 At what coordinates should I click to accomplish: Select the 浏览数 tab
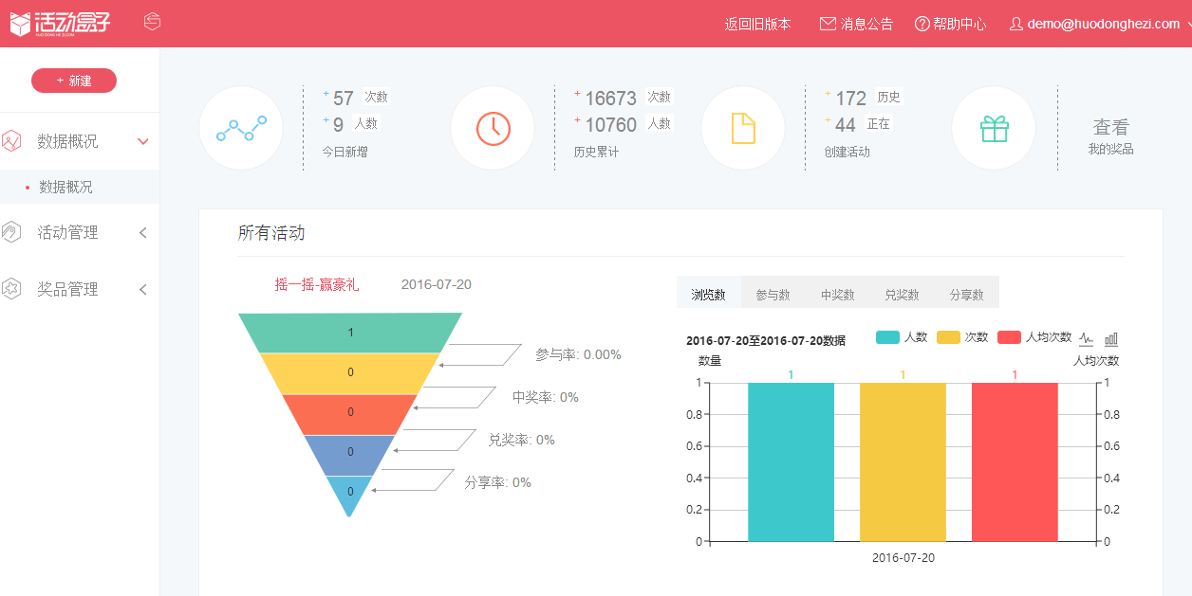709,293
